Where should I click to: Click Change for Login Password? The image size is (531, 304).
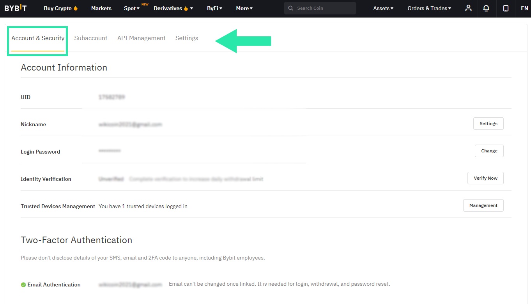(489, 151)
